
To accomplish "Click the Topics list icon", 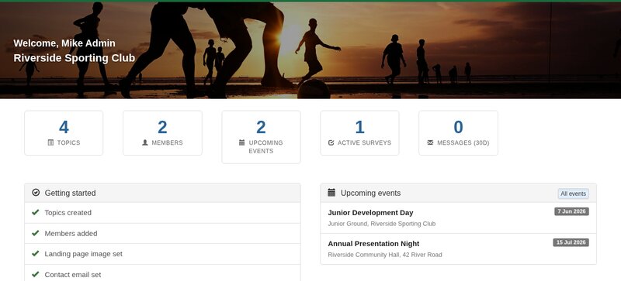I will tap(50, 142).
